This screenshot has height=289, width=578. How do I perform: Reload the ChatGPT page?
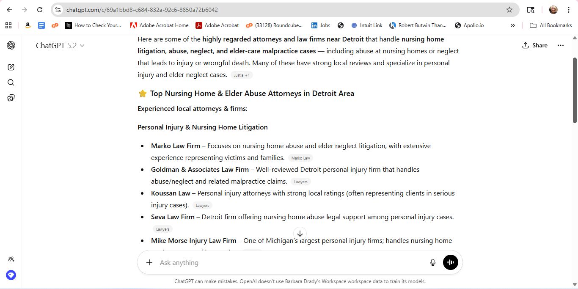tap(40, 10)
